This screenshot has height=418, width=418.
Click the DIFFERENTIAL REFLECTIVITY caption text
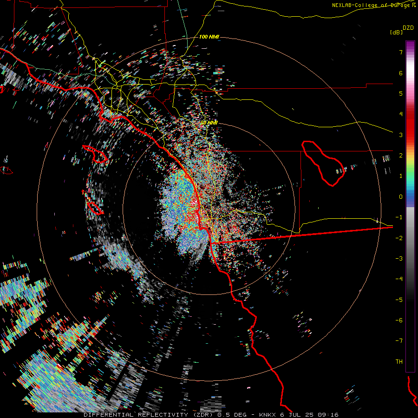(136, 415)
